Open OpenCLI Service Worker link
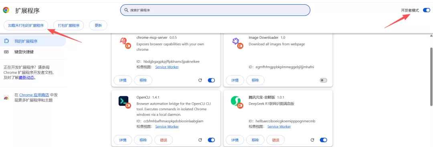 (x=167, y=126)
